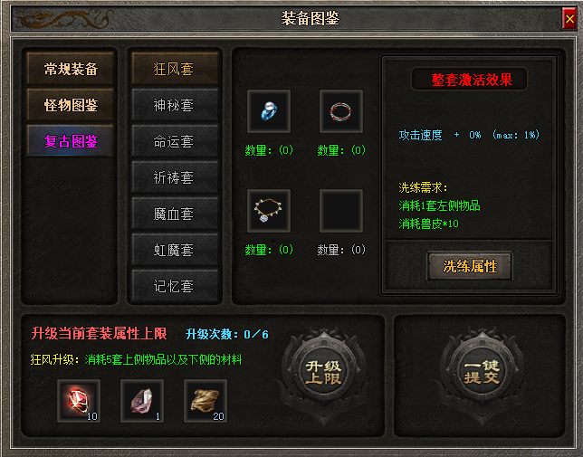Screen dimensions: 583x457
Task: Click the pearl necklace item slot
Action: [269, 211]
